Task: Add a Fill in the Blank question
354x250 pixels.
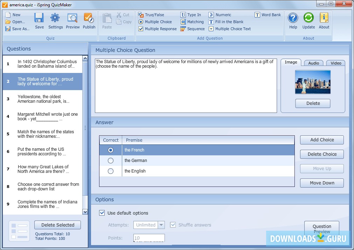Action: tap(226, 22)
